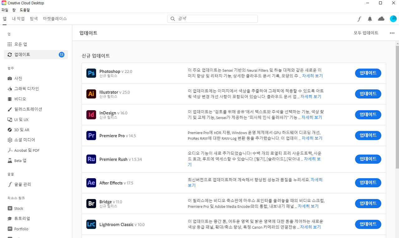The image size is (399, 238).
Task: Open 자세히 보기 link for Illustrator
Action: click(x=311, y=97)
